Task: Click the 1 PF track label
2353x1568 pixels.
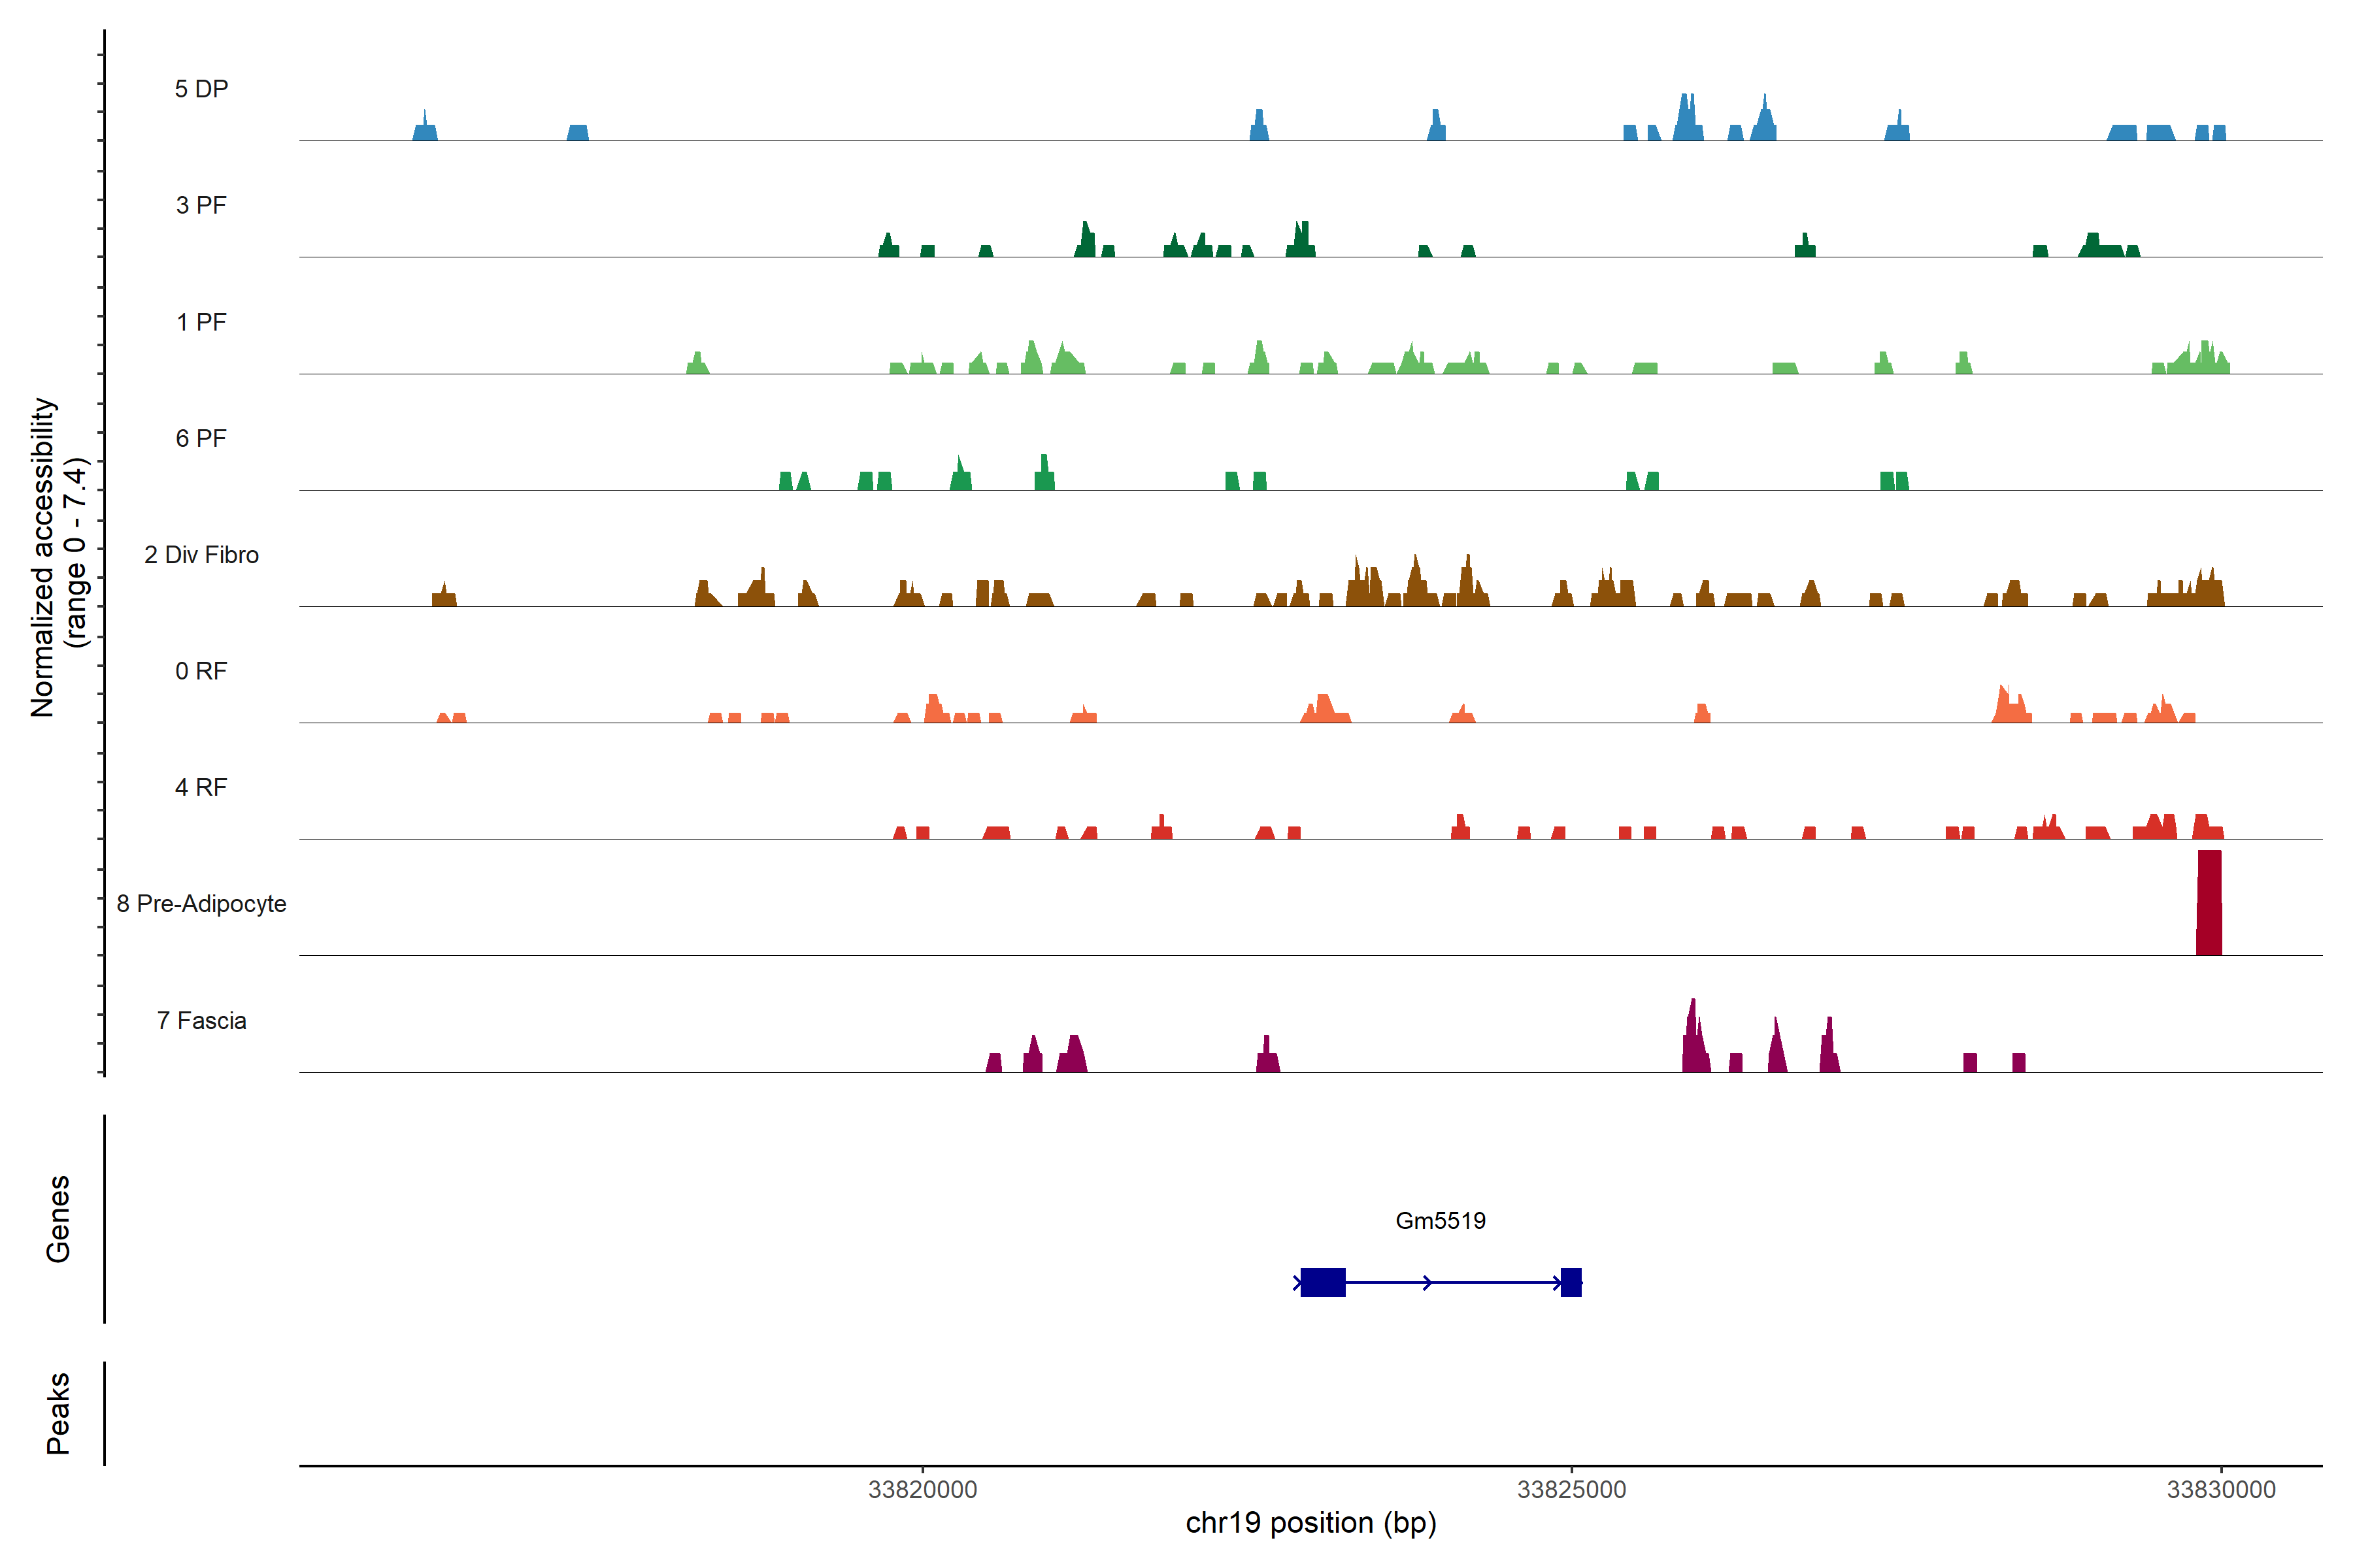Action: [x=201, y=322]
